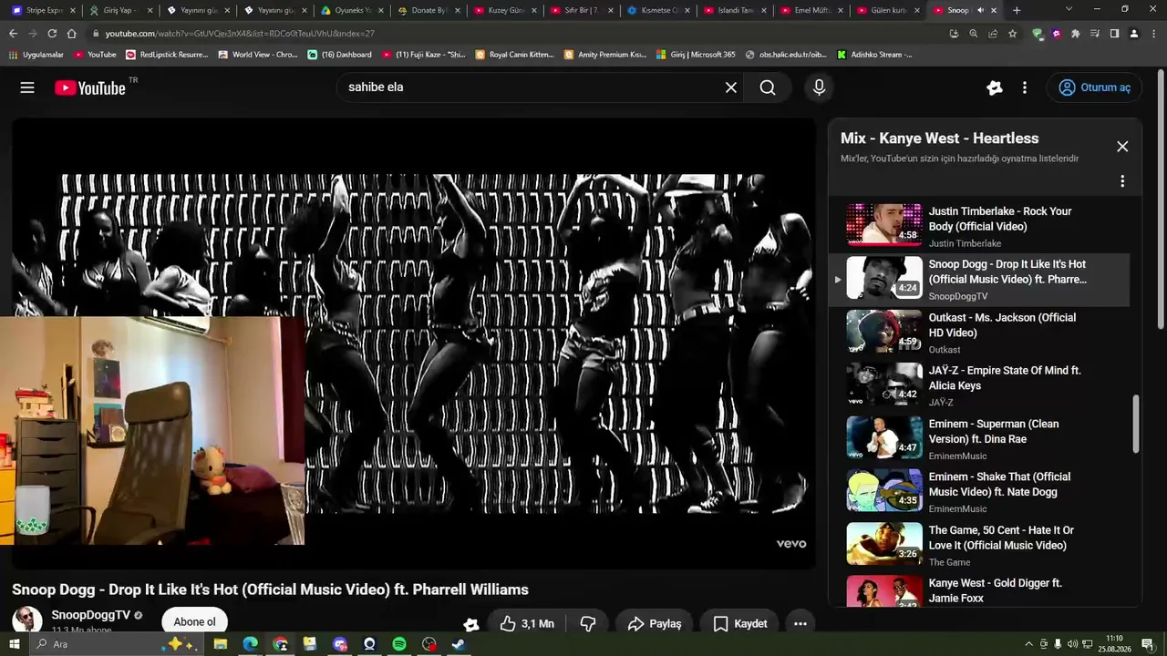Go back with the browser back arrow
This screenshot has width=1167, height=656.
[x=13, y=34]
